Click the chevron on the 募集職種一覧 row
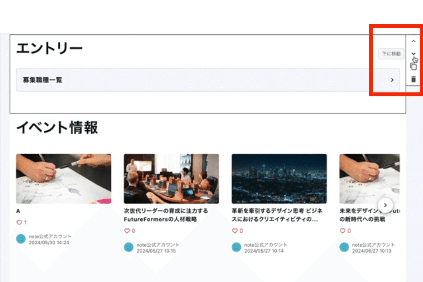 pyautogui.click(x=392, y=80)
